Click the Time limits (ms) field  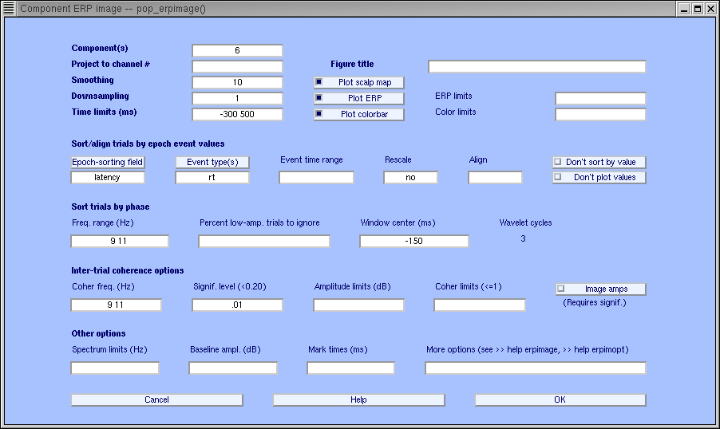pos(237,114)
